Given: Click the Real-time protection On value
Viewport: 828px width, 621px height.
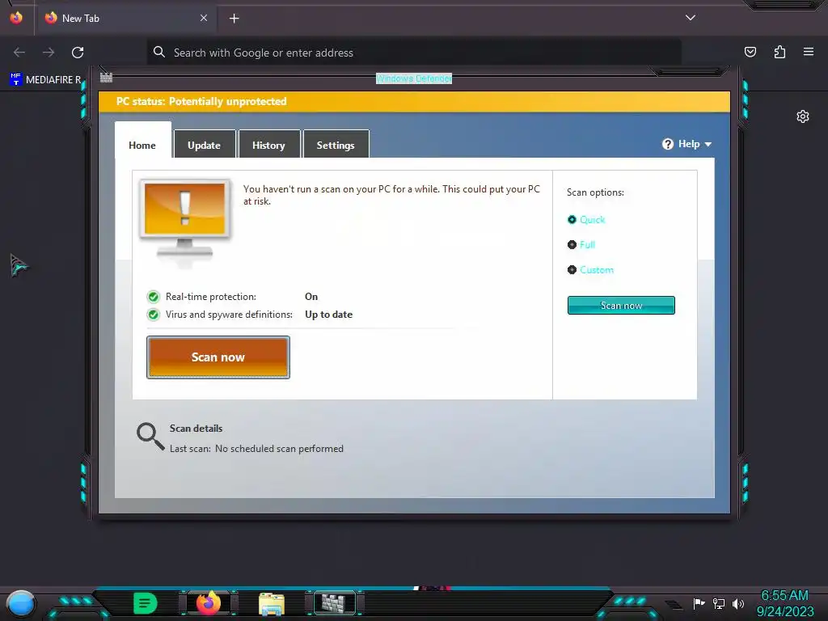Looking at the screenshot, I should (311, 297).
